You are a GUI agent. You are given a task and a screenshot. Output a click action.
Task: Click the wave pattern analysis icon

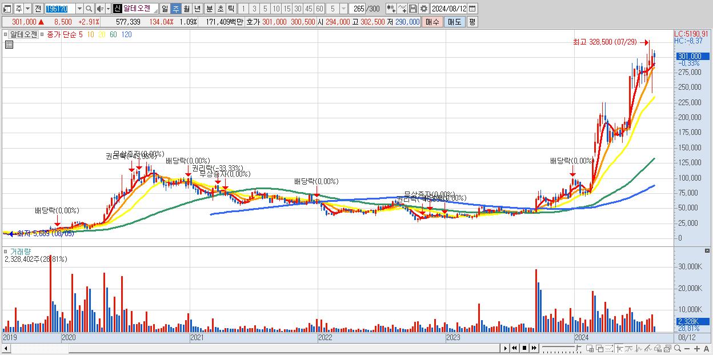[x=639, y=348]
